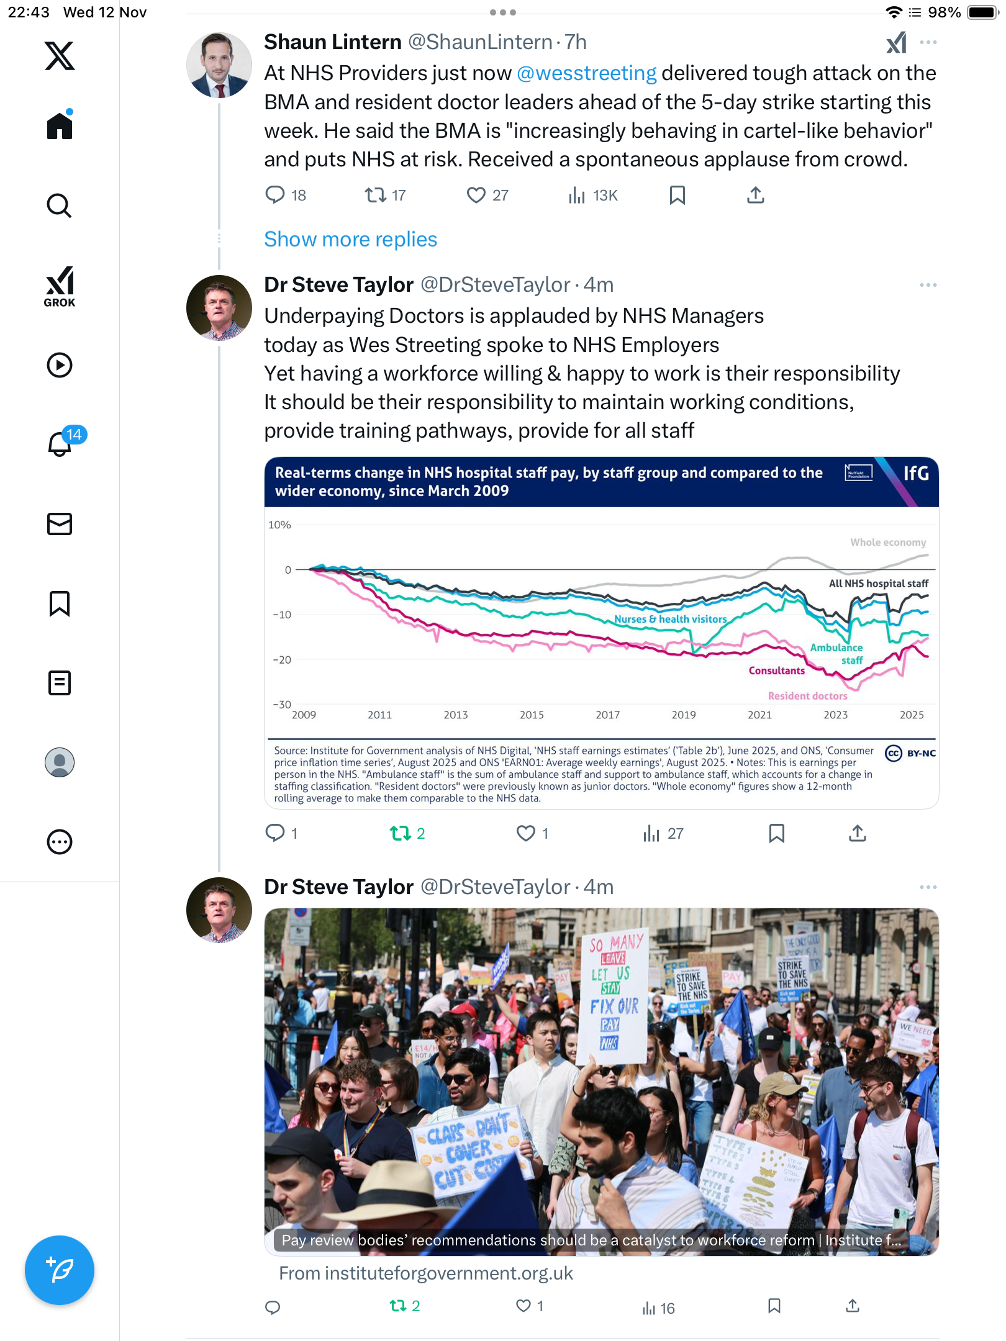
Task: Click Show more replies link
Action: [x=350, y=240]
